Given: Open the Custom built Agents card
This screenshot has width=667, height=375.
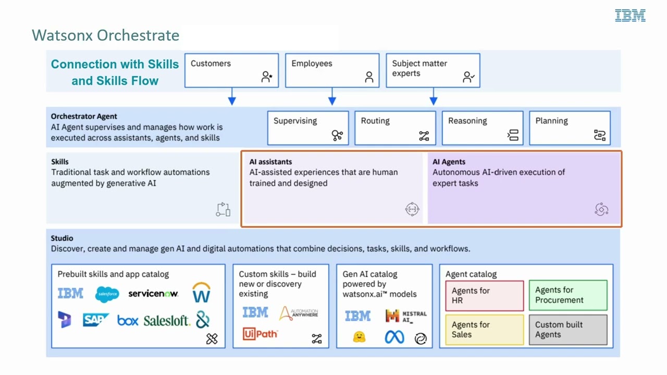Looking at the screenshot, I should tap(568, 330).
